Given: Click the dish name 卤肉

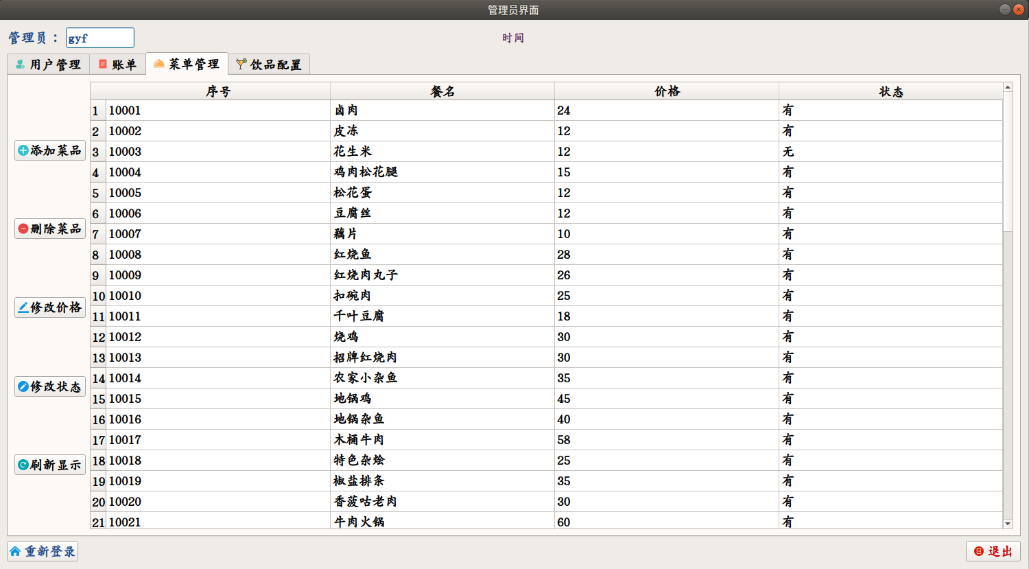Looking at the screenshot, I should pos(346,111).
